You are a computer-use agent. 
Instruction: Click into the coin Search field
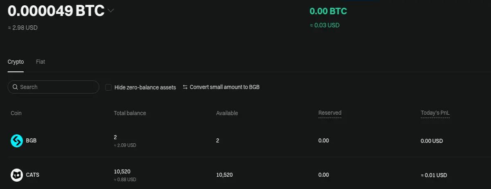[53, 87]
